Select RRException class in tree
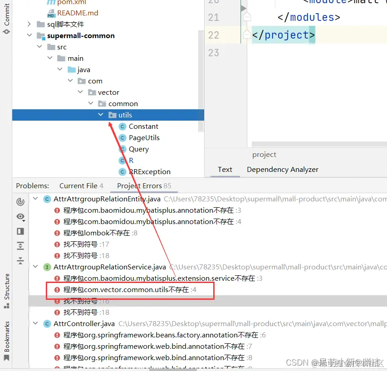This screenshot has width=387, height=371. (150, 172)
